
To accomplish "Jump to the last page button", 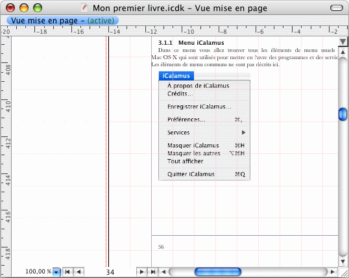I will tap(152, 272).
